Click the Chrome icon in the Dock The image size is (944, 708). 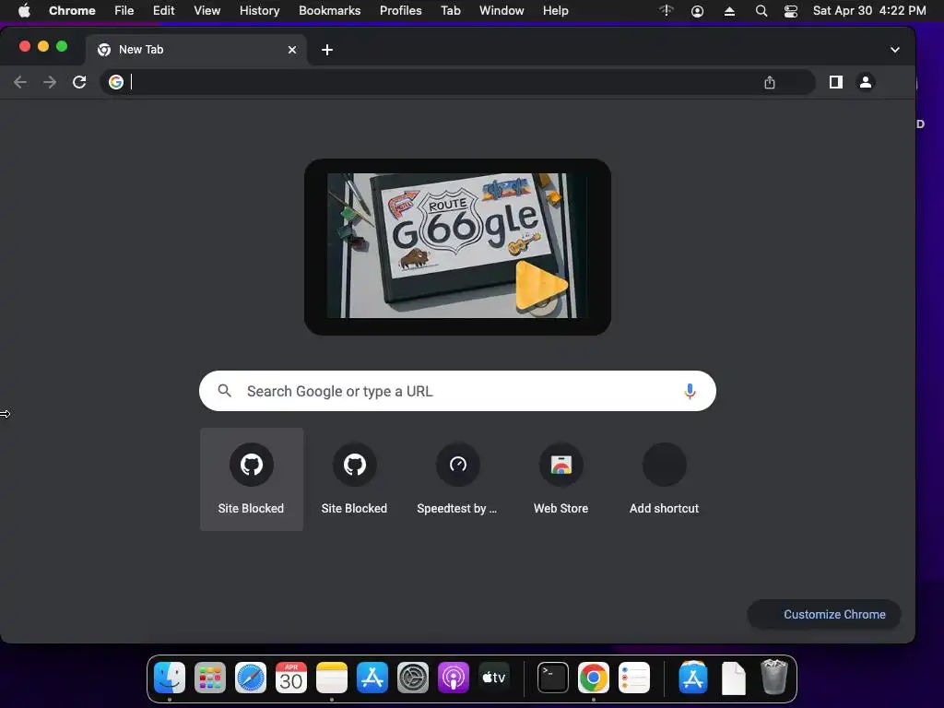tap(593, 678)
